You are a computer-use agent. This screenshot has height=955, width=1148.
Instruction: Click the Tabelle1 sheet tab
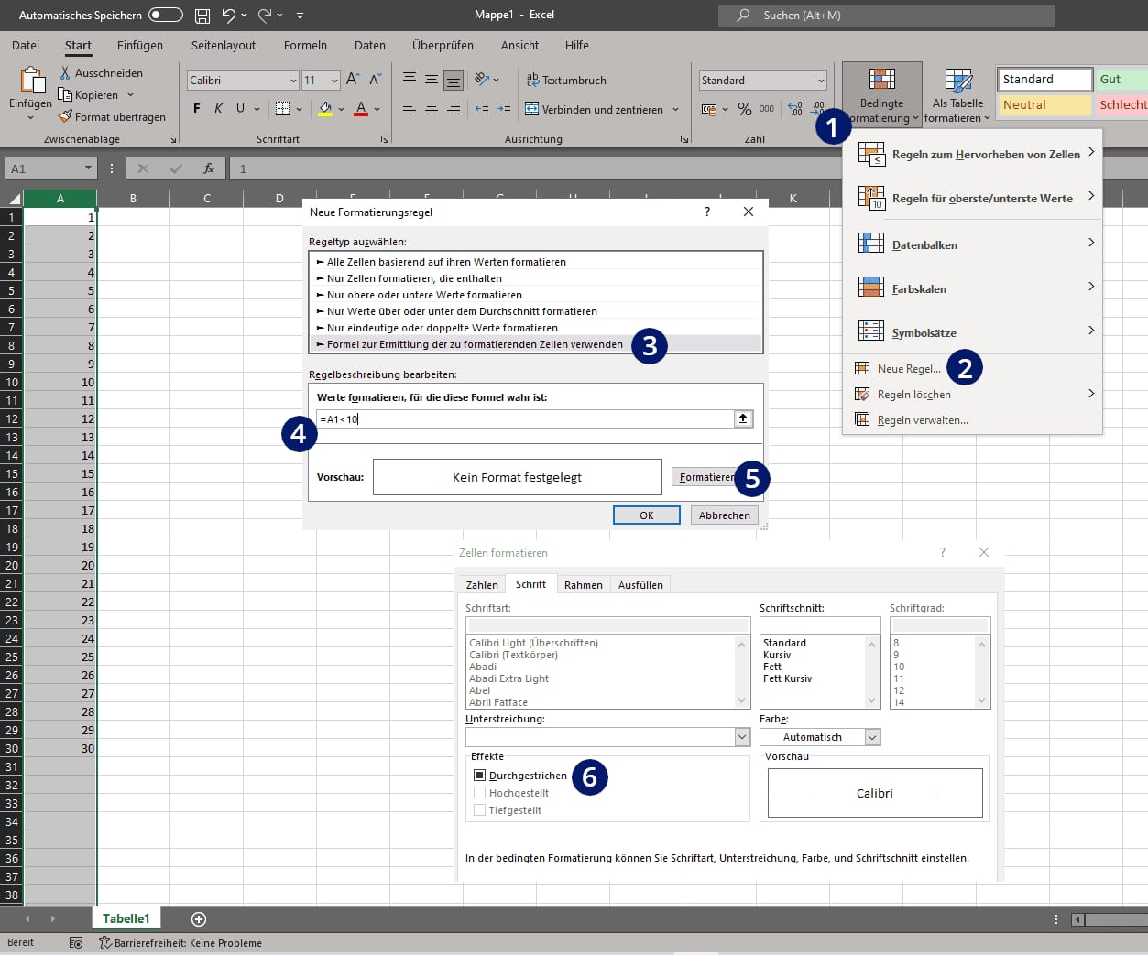[x=126, y=918]
